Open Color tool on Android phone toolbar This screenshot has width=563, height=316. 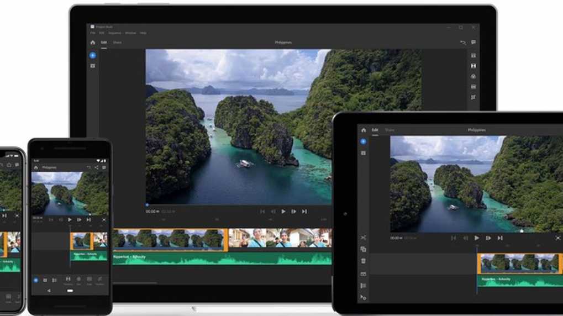point(78,281)
